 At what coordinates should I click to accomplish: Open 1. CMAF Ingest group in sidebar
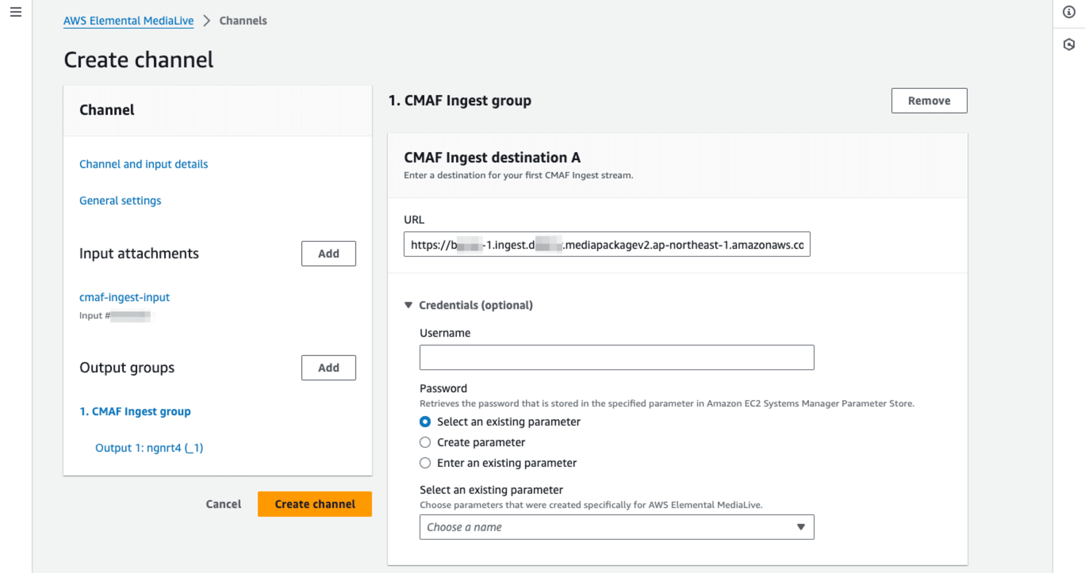pyautogui.click(x=135, y=411)
